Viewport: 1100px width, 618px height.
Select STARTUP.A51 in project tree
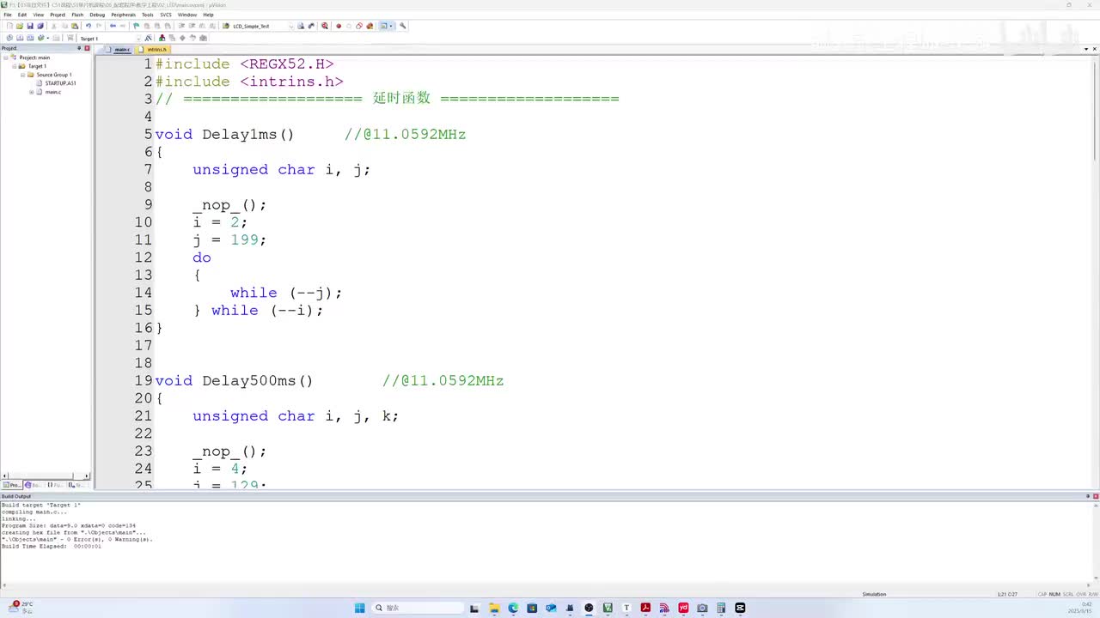pyautogui.click(x=60, y=83)
